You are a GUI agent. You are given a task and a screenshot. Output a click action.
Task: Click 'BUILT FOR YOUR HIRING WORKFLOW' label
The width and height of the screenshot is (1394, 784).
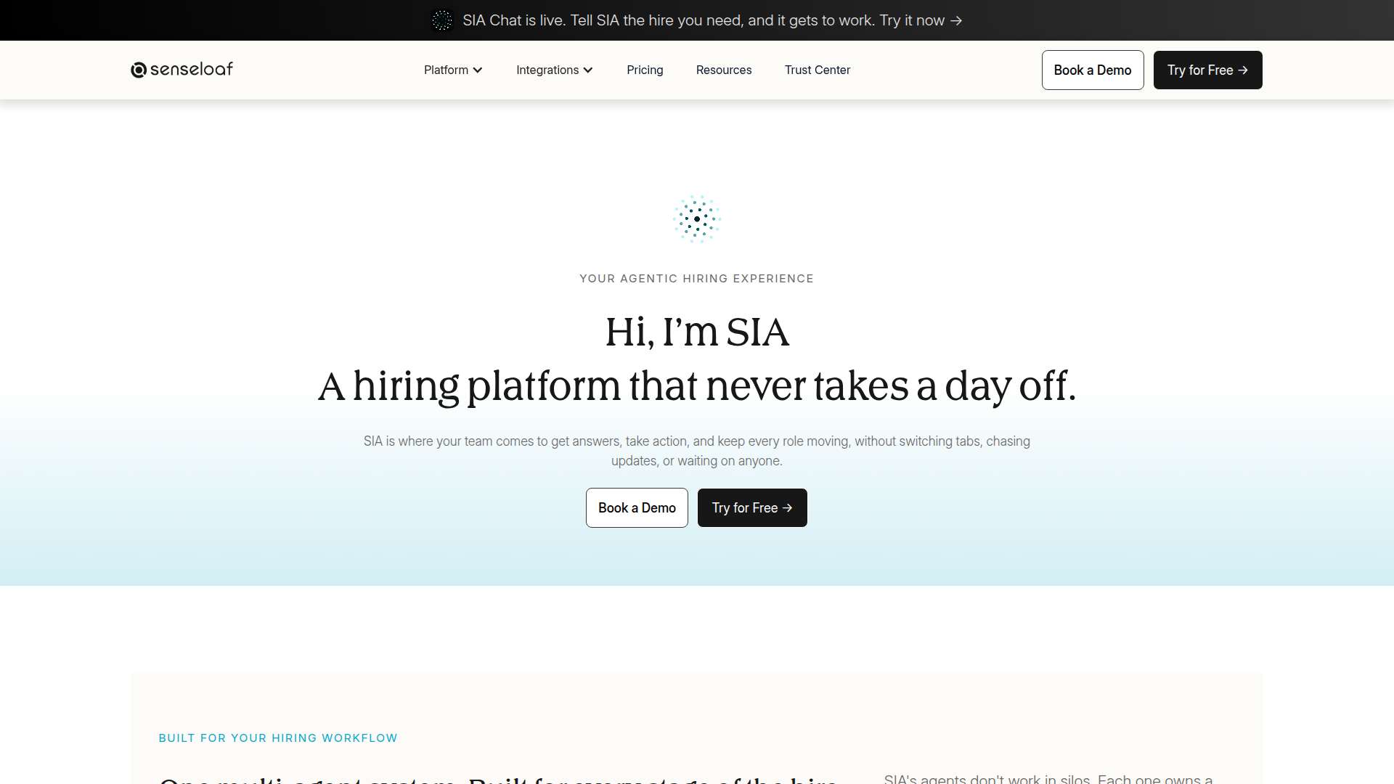[278, 738]
